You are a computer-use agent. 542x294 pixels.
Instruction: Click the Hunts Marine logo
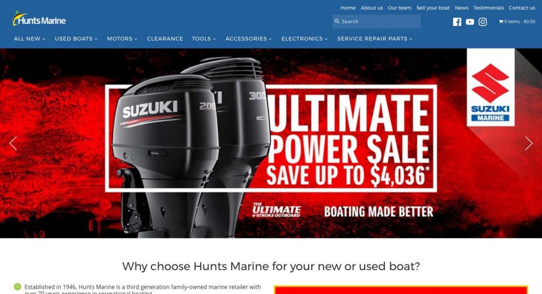(x=39, y=19)
